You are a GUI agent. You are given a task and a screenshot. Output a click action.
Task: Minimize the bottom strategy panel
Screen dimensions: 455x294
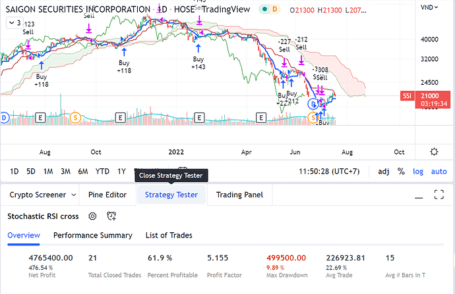pyautogui.click(x=417, y=194)
